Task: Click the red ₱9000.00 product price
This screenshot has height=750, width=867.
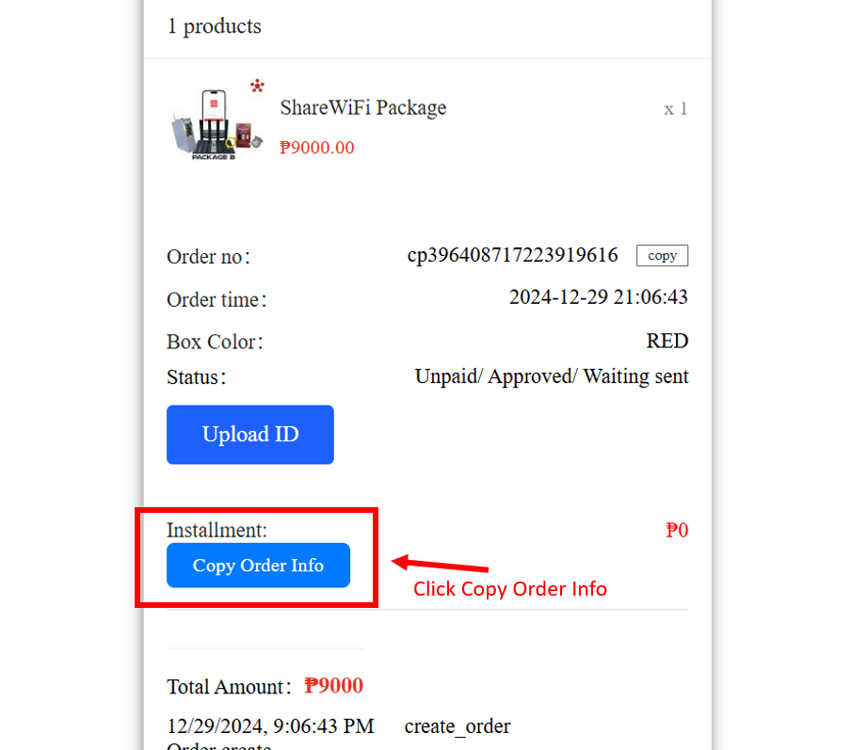Action: 317,148
